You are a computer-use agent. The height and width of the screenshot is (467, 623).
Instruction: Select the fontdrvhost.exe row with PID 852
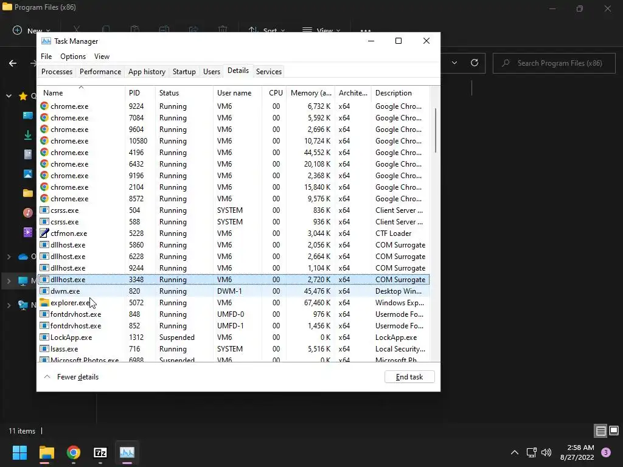(234, 326)
